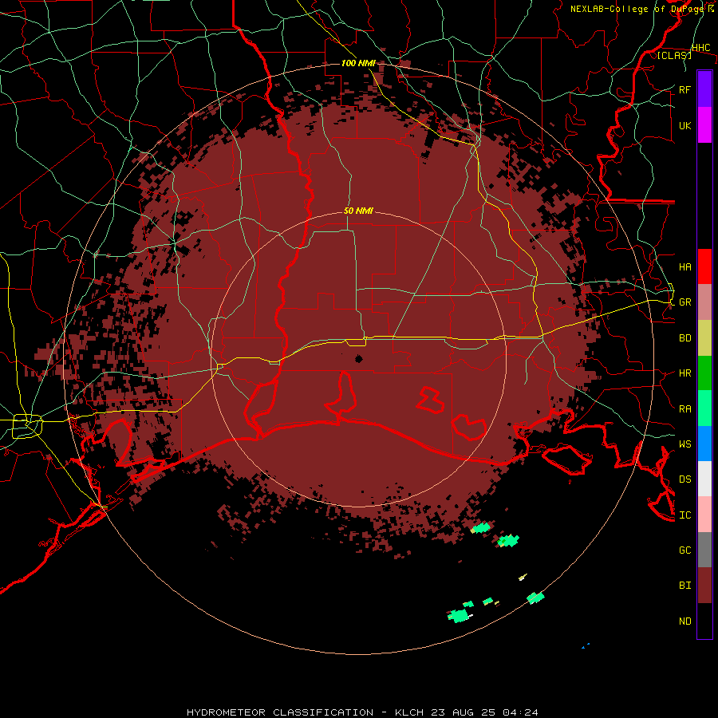Image resolution: width=718 pixels, height=718 pixels.
Task: Click the WS legend label
Action: click(684, 444)
